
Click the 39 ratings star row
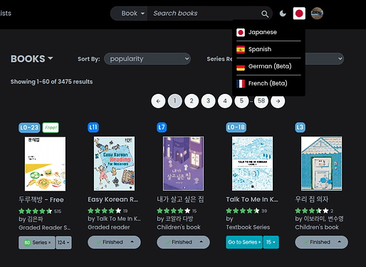tap(246, 211)
